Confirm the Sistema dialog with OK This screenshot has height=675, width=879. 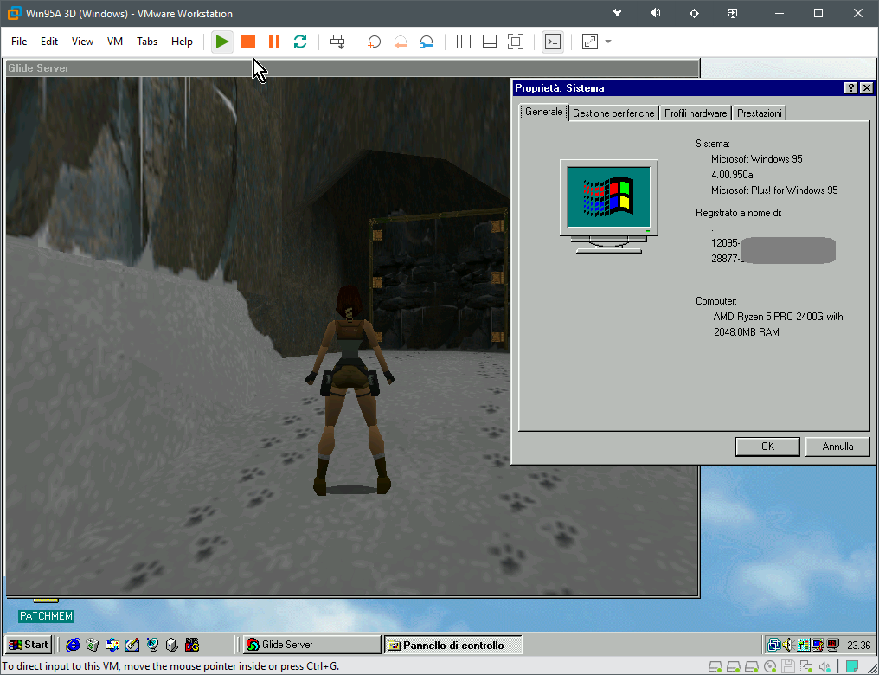767,447
